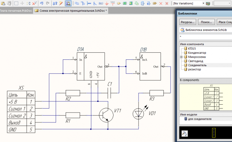This screenshot has height=142, width=232.
Task: Click the GND power port icon
Action: point(107,3)
